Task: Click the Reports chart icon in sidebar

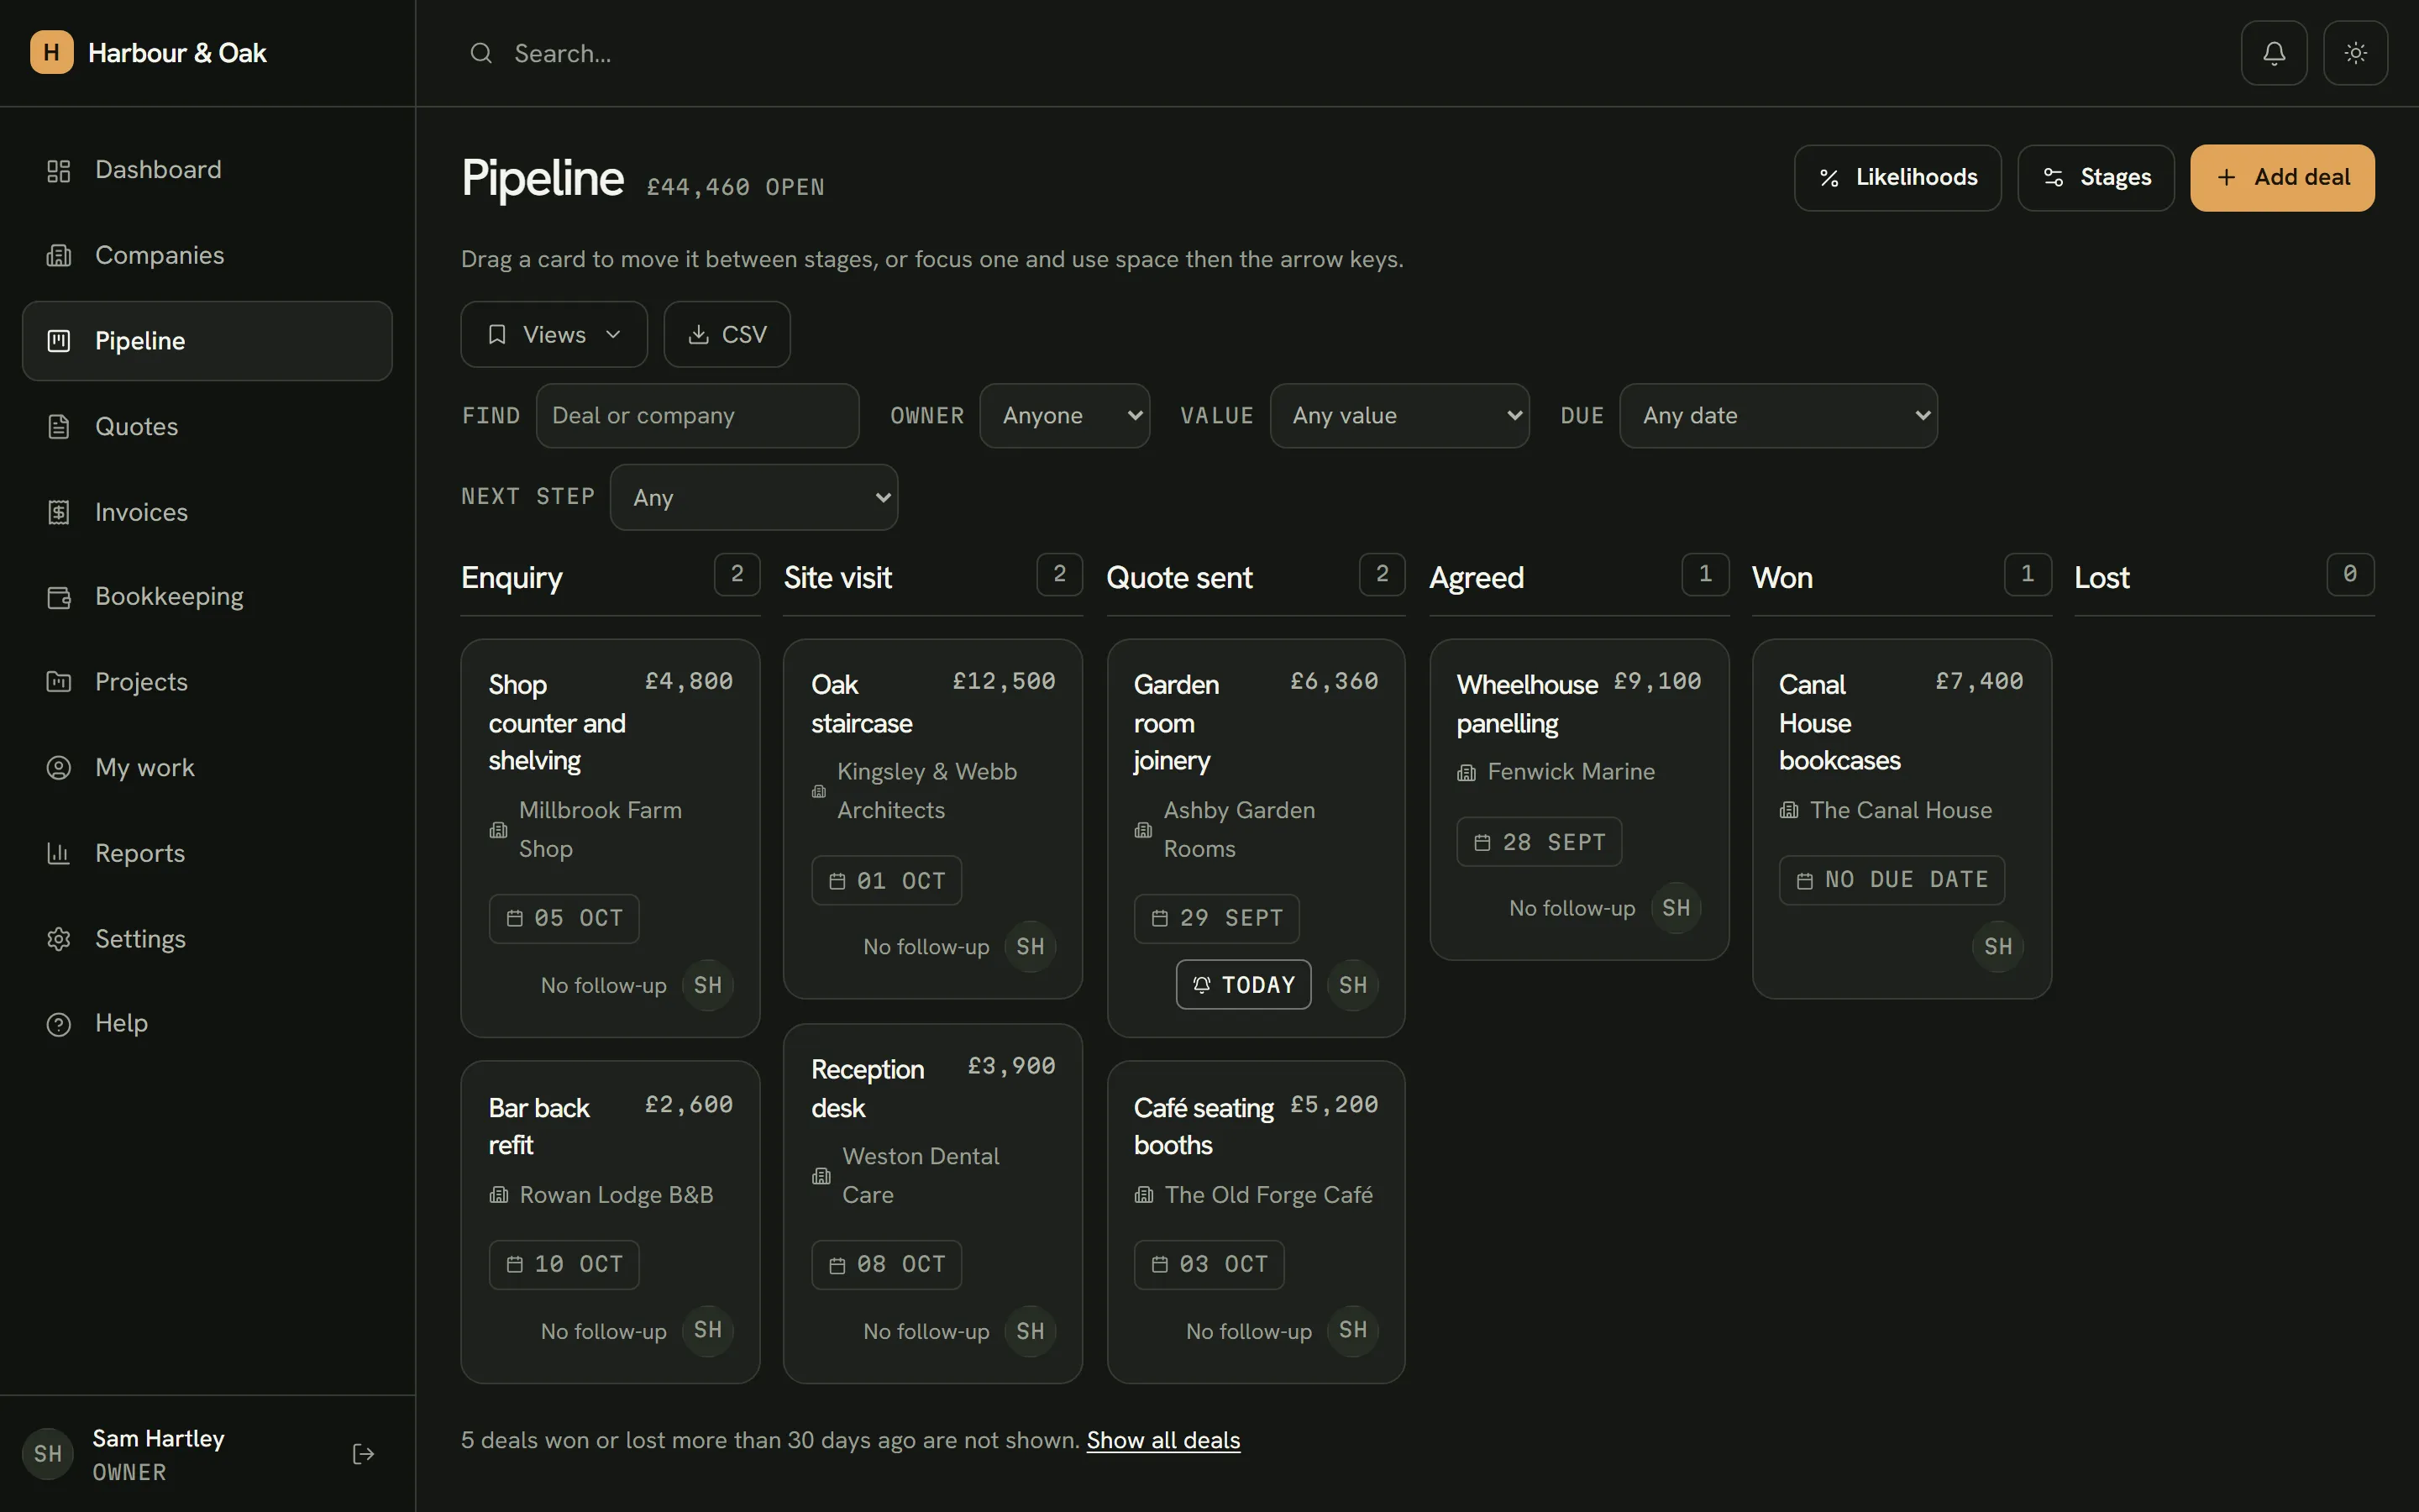Action: (59, 853)
